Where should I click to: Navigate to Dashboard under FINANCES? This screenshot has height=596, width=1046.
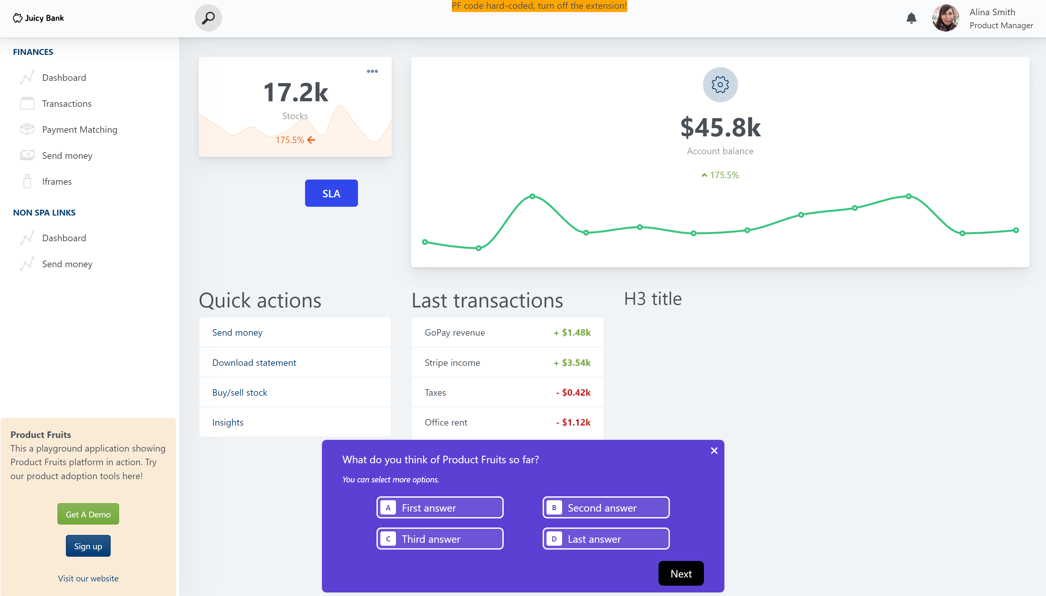click(x=64, y=77)
